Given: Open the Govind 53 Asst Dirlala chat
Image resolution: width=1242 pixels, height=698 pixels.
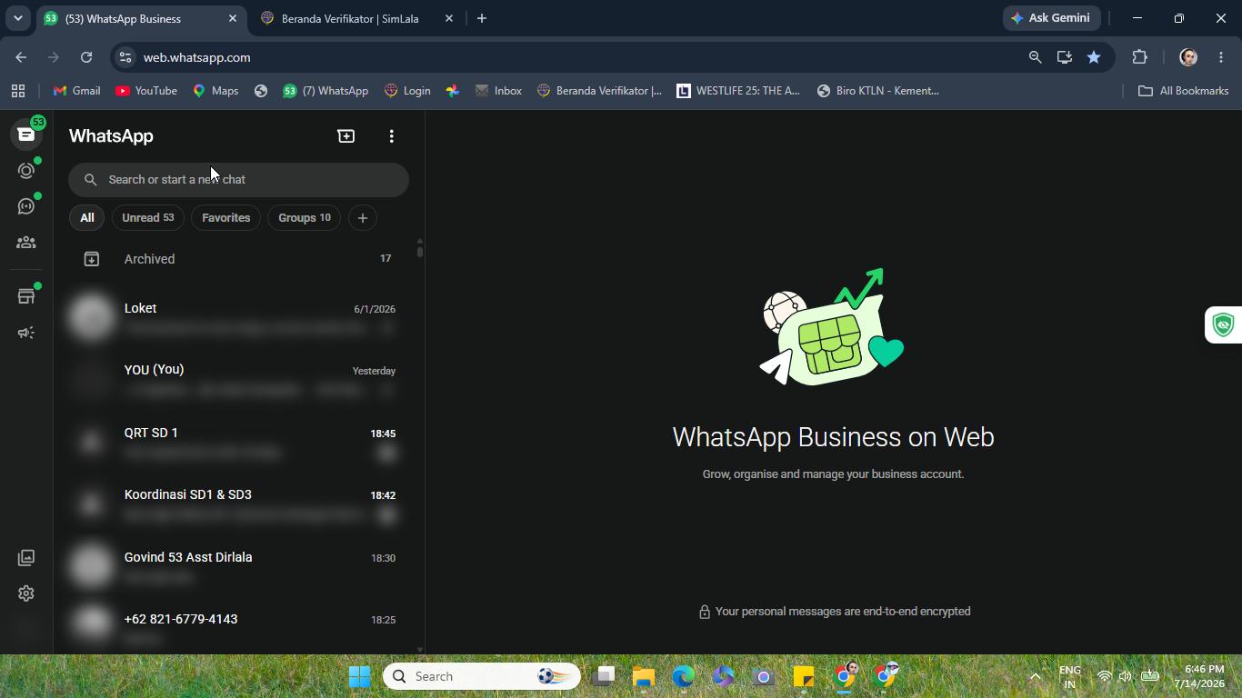Looking at the screenshot, I should coord(239,566).
